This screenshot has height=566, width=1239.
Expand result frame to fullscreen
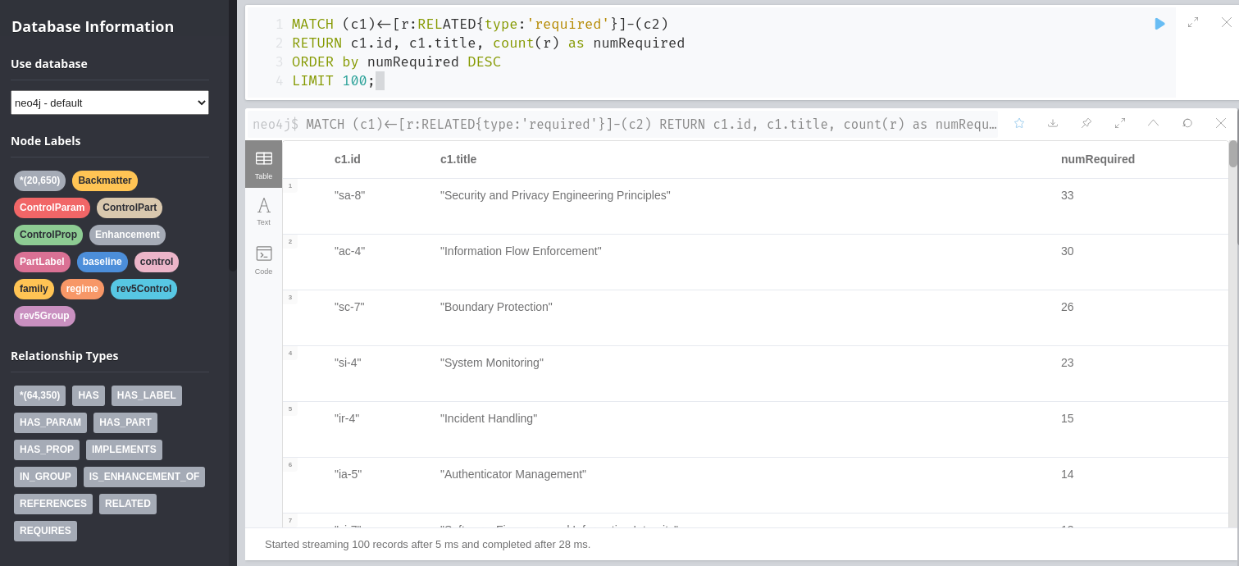1120,123
